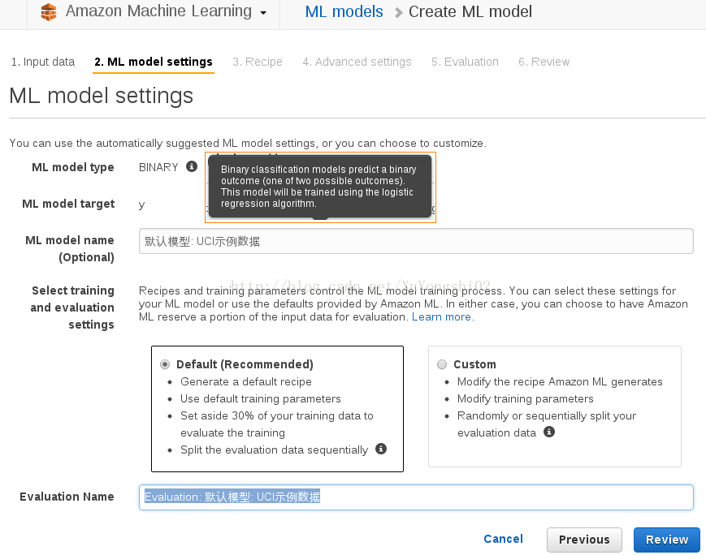Image resolution: width=706 pixels, height=555 pixels.
Task: Select the Default (Recommended) radio button
Action: click(165, 364)
